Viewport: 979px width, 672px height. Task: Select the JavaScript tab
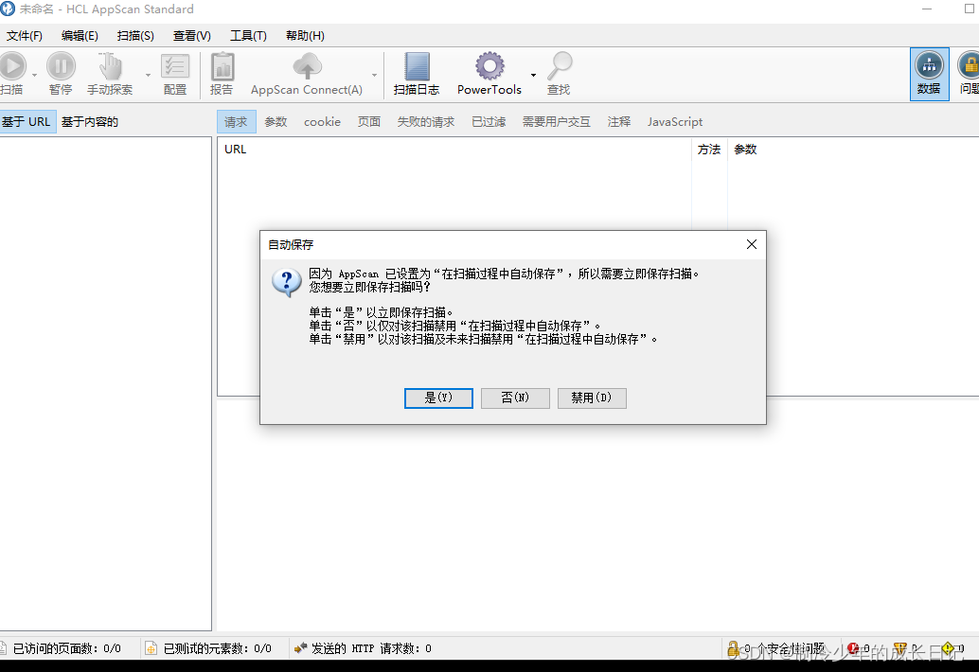click(x=674, y=121)
